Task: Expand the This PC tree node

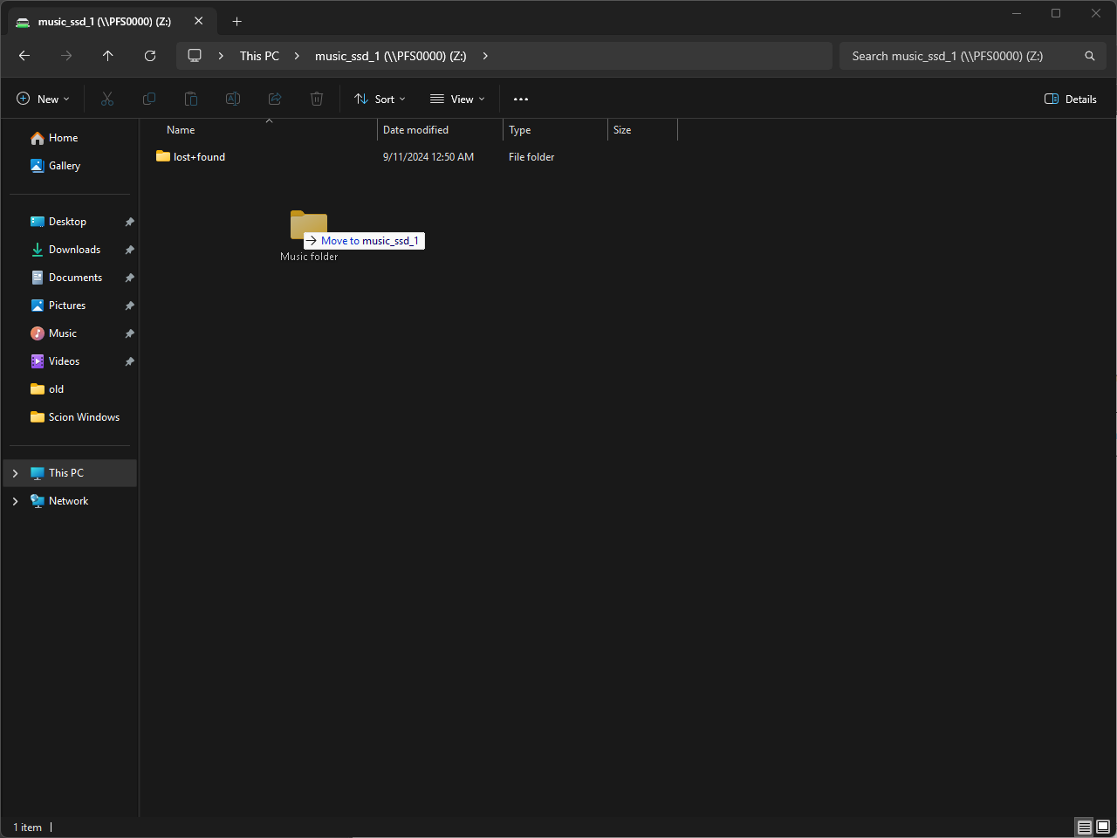Action: tap(15, 473)
